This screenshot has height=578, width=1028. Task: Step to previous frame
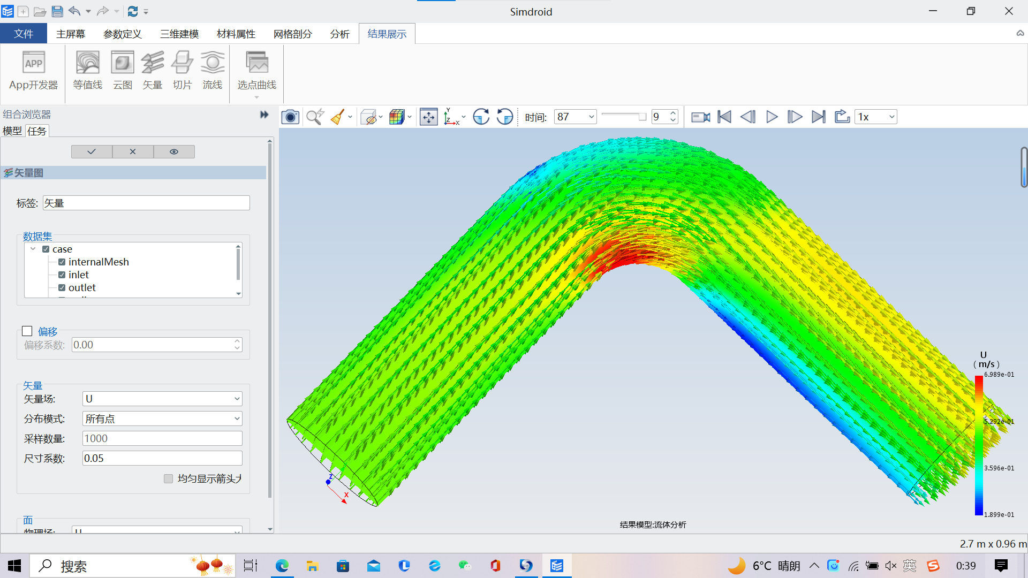(x=748, y=117)
